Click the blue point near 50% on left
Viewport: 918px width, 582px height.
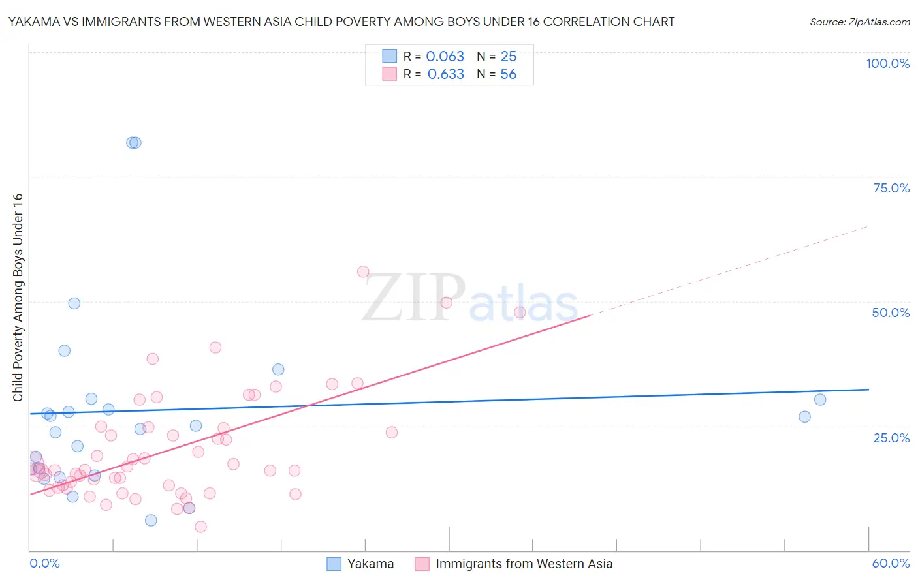[74, 303]
